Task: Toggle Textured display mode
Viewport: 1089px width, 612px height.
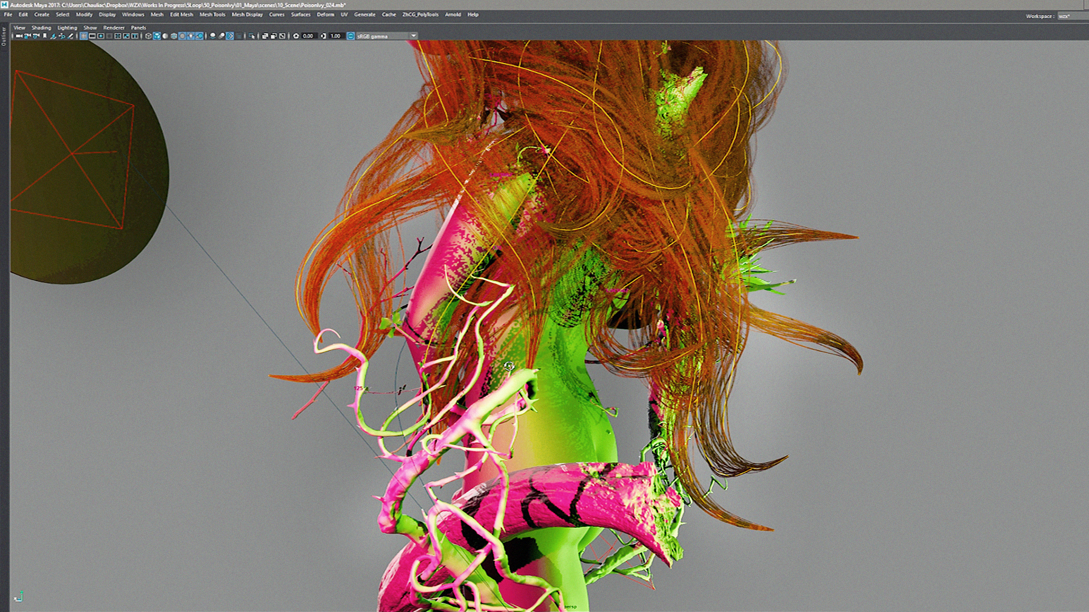Action: (x=182, y=36)
